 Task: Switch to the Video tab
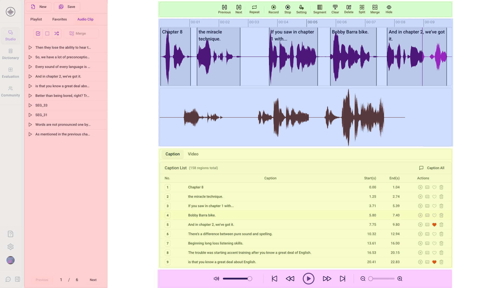pyautogui.click(x=193, y=154)
